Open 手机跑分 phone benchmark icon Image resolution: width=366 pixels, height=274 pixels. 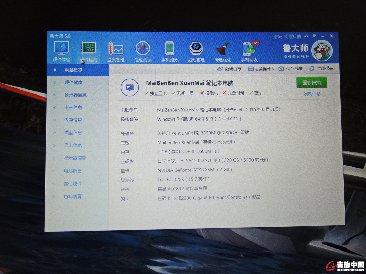pos(170,52)
